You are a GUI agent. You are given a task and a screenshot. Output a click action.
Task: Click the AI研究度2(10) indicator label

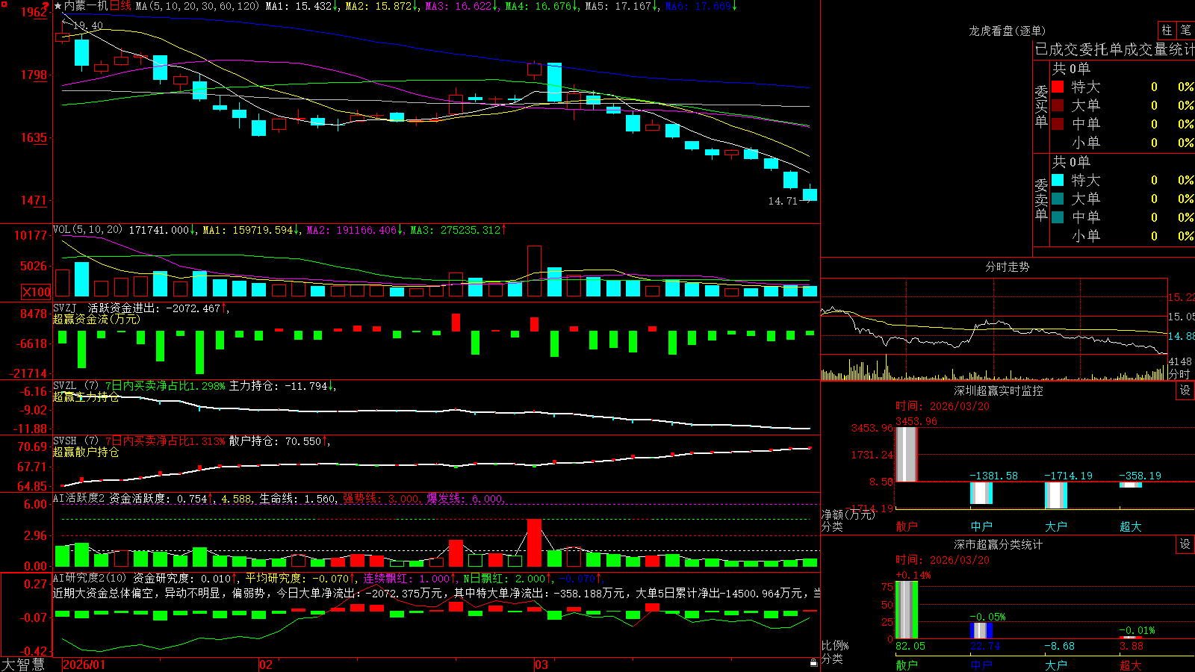point(90,578)
